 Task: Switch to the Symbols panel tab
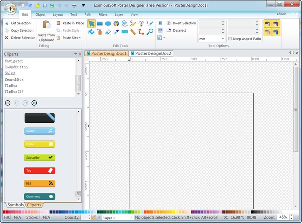point(15,205)
